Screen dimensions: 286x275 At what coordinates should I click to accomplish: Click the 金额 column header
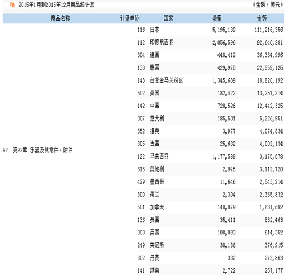click(x=262, y=18)
